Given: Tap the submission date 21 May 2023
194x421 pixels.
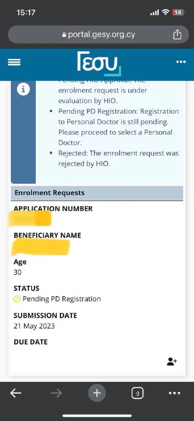Looking at the screenshot, I should (34, 326).
